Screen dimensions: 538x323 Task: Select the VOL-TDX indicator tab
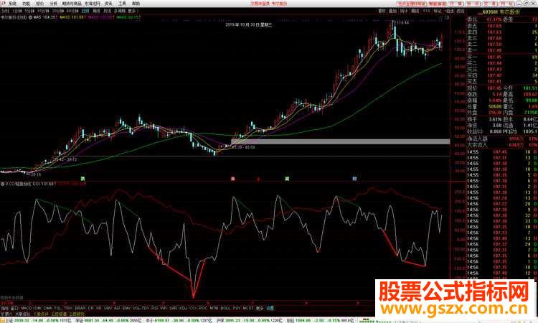pos(141,308)
